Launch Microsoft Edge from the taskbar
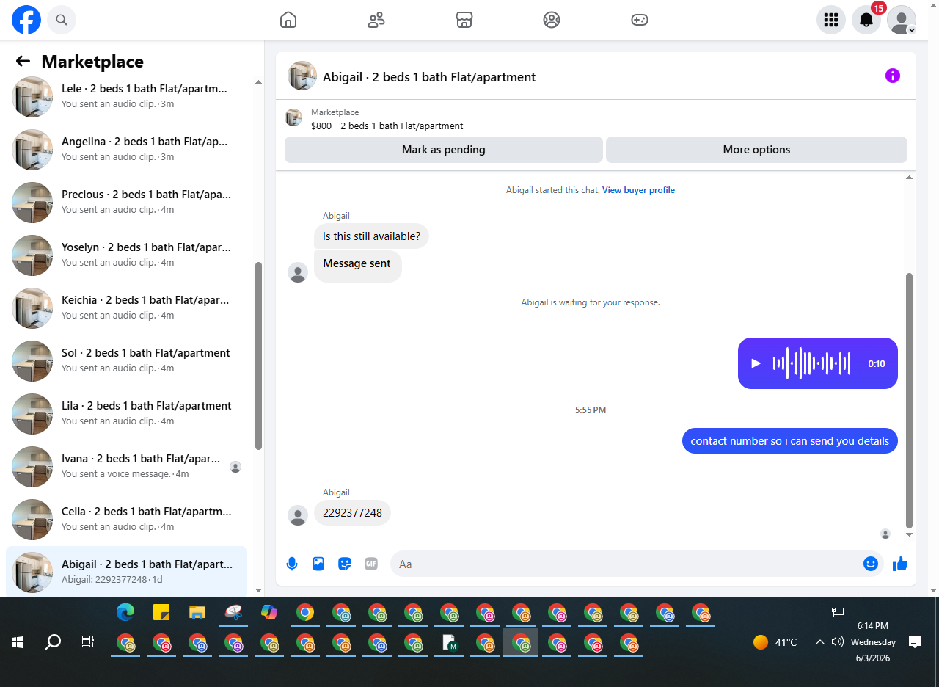The height and width of the screenshot is (687, 939). pos(125,612)
